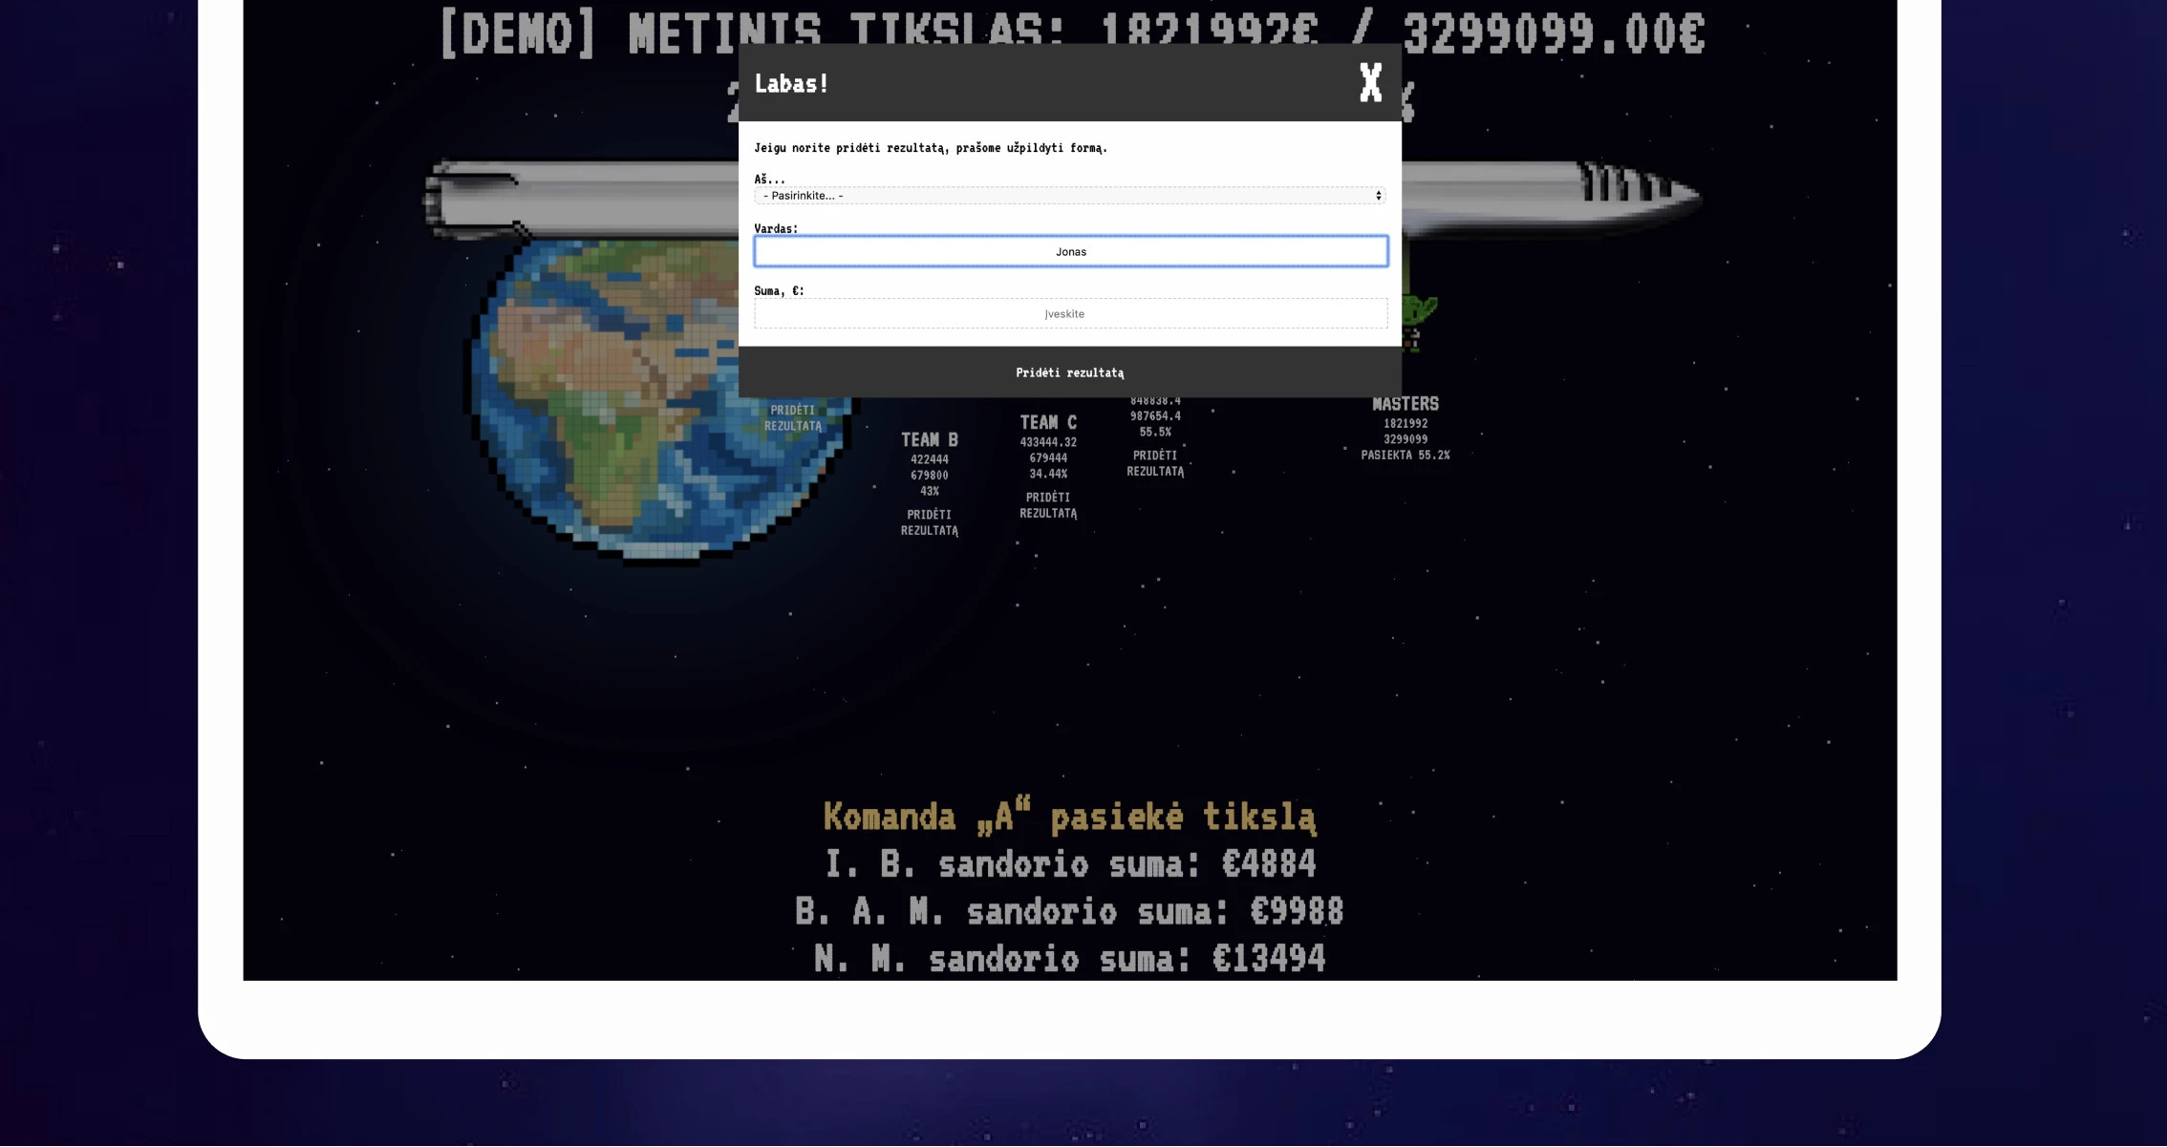Select the Team B heading
The height and width of the screenshot is (1147, 2167).
point(930,440)
